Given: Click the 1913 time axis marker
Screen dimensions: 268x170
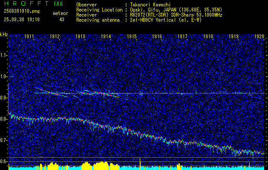Looking at the screenshot, I should click(x=81, y=36).
